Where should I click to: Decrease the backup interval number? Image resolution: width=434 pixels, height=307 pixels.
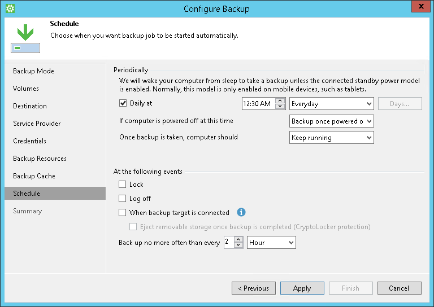(x=239, y=245)
